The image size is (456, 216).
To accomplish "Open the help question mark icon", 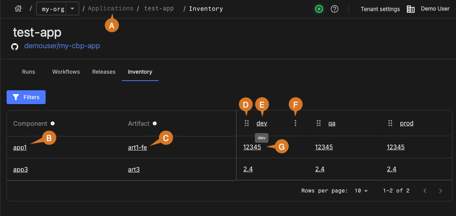I will (x=335, y=9).
